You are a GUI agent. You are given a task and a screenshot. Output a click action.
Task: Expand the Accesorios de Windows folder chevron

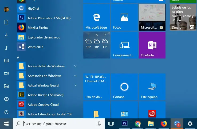point(75,76)
